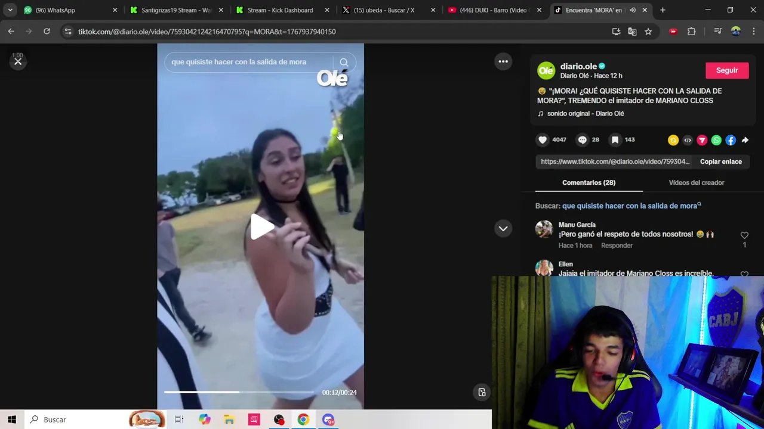The height and width of the screenshot is (429, 764).
Task: Reload the current page
Action: coord(47,32)
